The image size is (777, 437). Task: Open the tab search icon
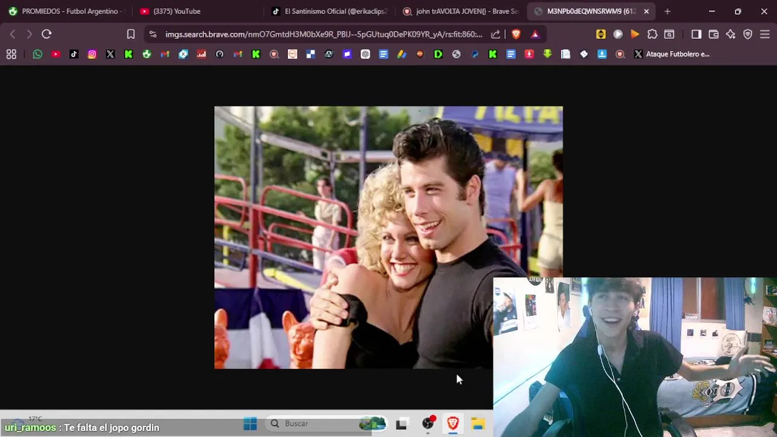pyautogui.click(x=669, y=35)
